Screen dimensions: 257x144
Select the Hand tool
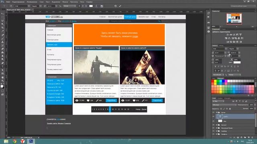[2, 77]
